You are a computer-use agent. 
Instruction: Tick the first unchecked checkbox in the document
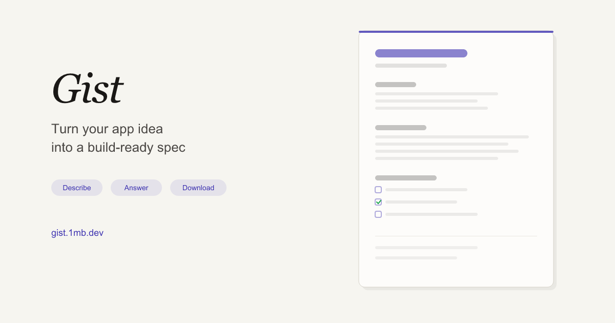378,190
